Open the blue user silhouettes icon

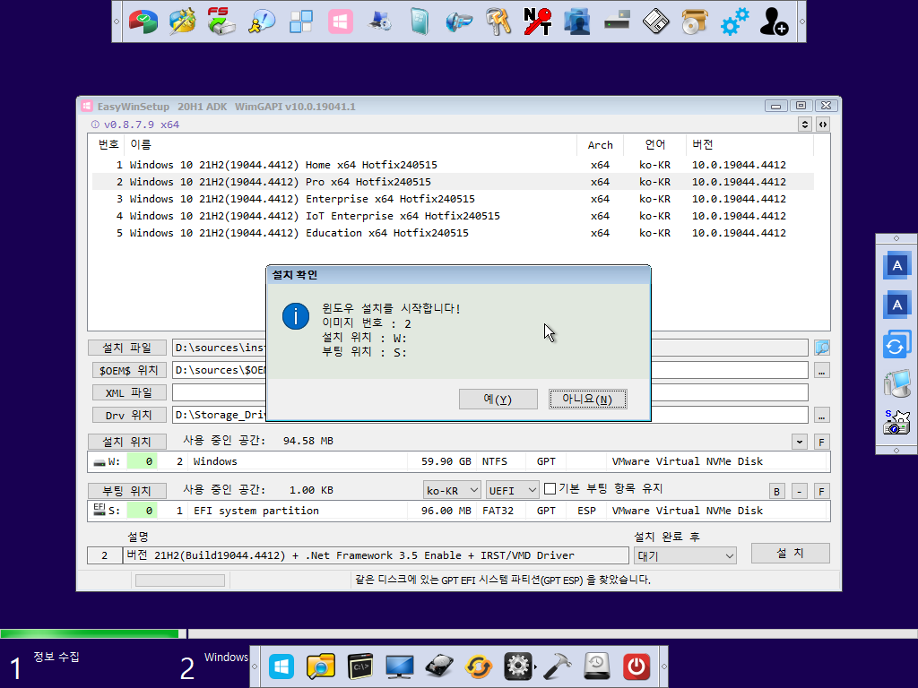tap(576, 21)
